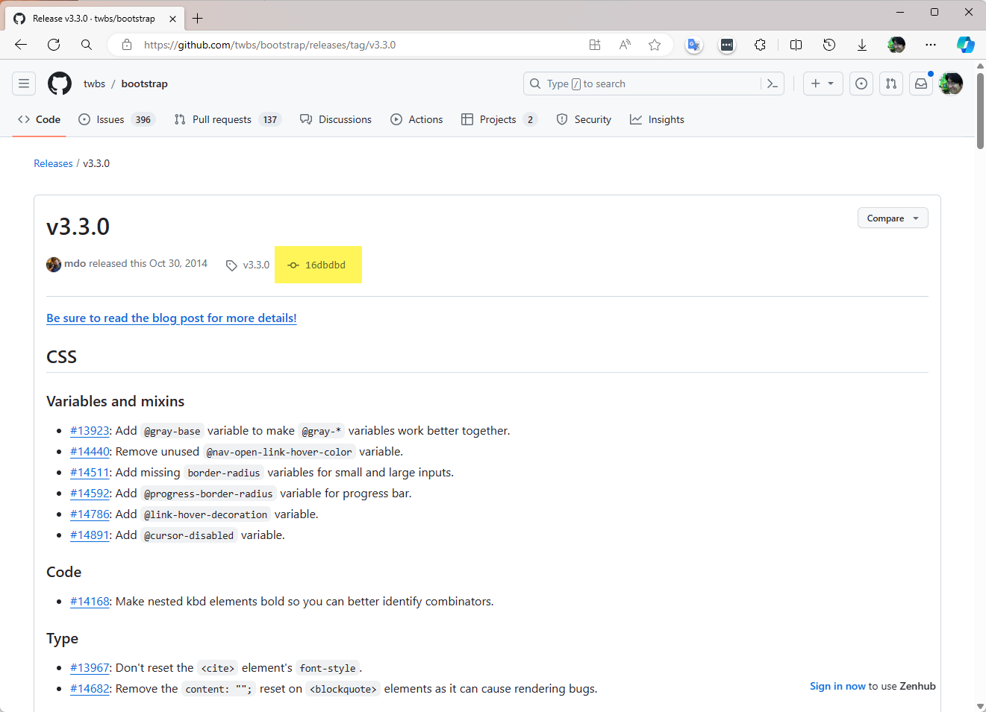986x712 pixels.
Task: Open the browser downloads panel
Action: (861, 45)
